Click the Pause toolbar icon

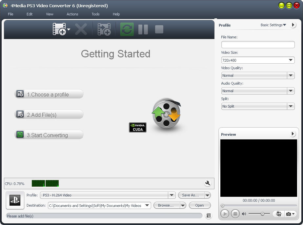(x=143, y=30)
